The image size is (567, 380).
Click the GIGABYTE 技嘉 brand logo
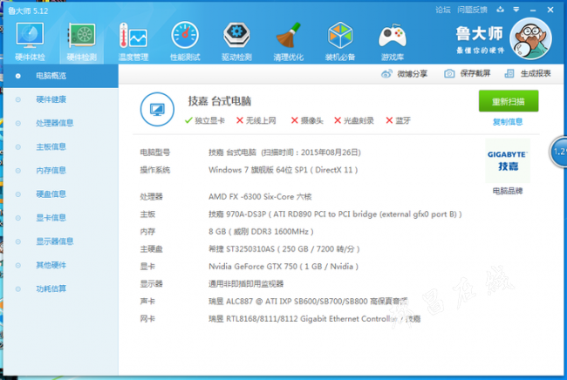(508, 160)
